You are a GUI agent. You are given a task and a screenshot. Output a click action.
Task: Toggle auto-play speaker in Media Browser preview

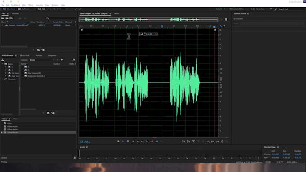coord(53,113)
